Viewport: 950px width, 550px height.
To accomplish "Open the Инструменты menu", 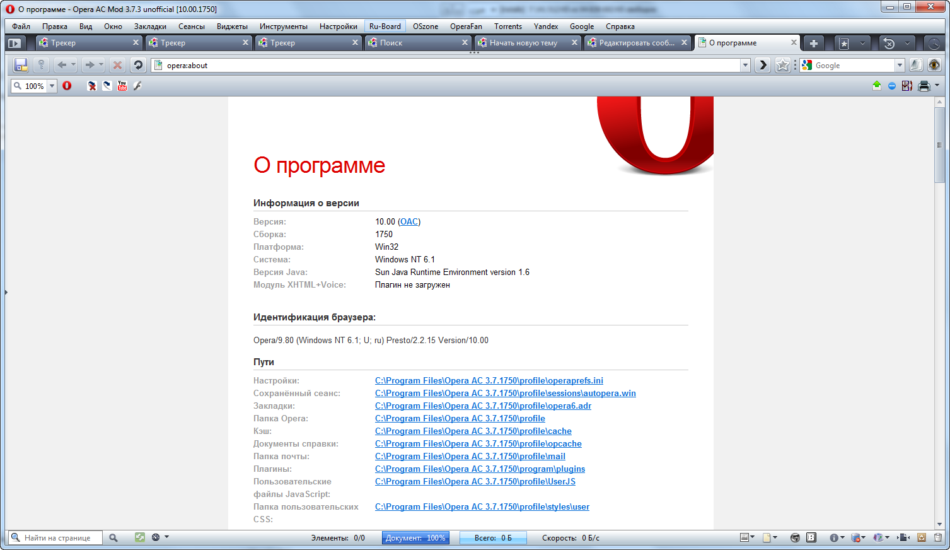I will (283, 26).
